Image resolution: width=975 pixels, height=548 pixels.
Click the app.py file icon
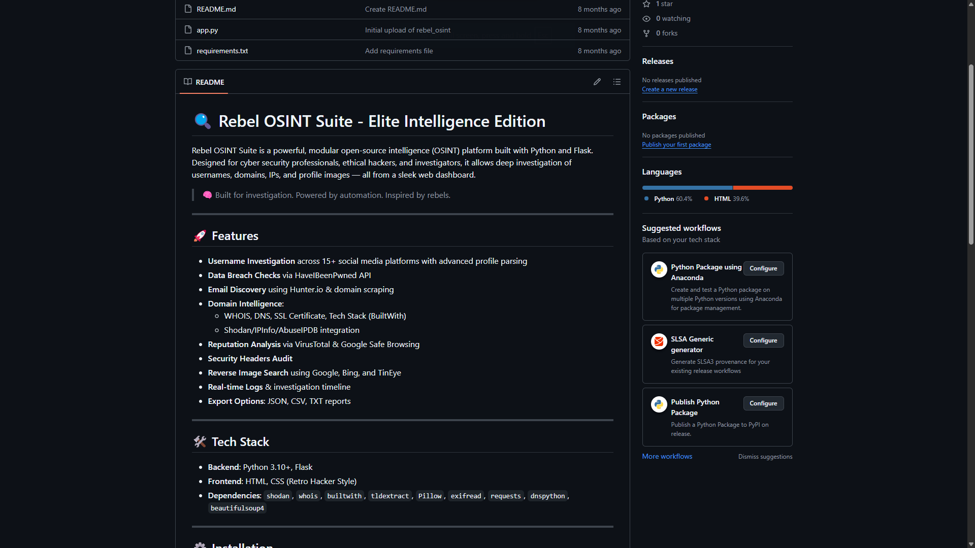(x=188, y=30)
